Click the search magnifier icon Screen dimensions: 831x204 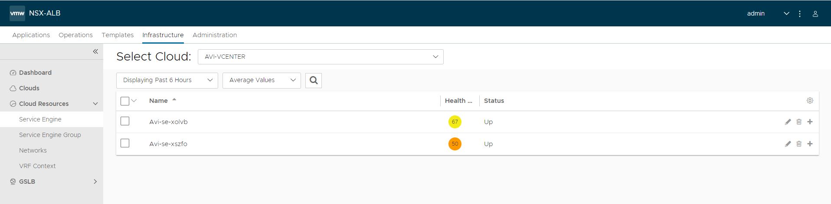314,80
